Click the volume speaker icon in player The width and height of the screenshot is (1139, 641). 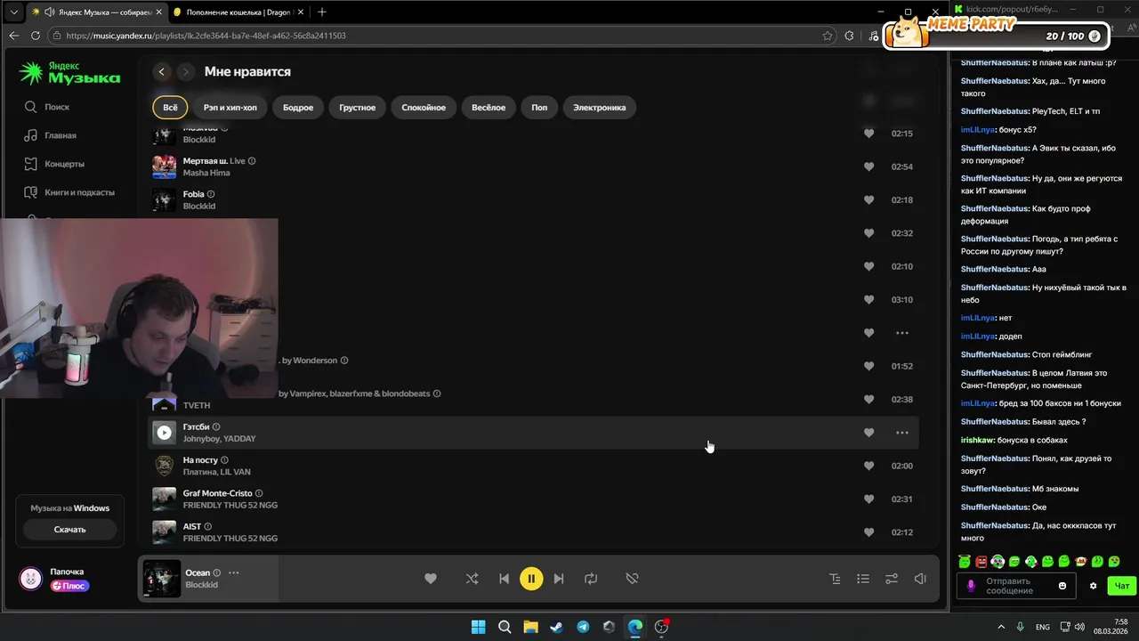pyautogui.click(x=920, y=579)
